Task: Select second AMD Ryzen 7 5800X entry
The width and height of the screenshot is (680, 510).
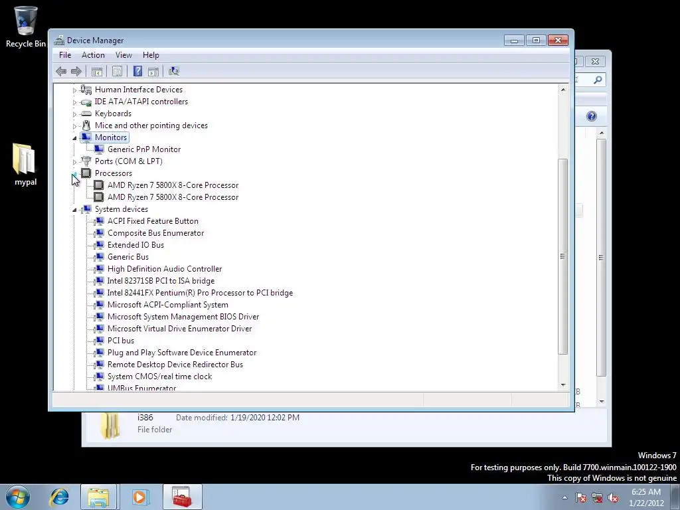Action: coord(173,197)
